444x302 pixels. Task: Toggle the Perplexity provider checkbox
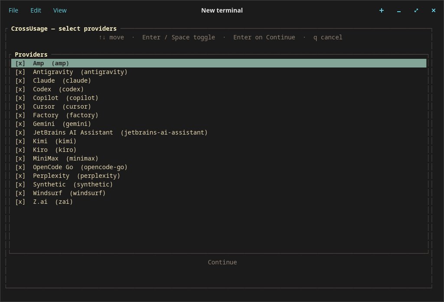click(x=20, y=176)
